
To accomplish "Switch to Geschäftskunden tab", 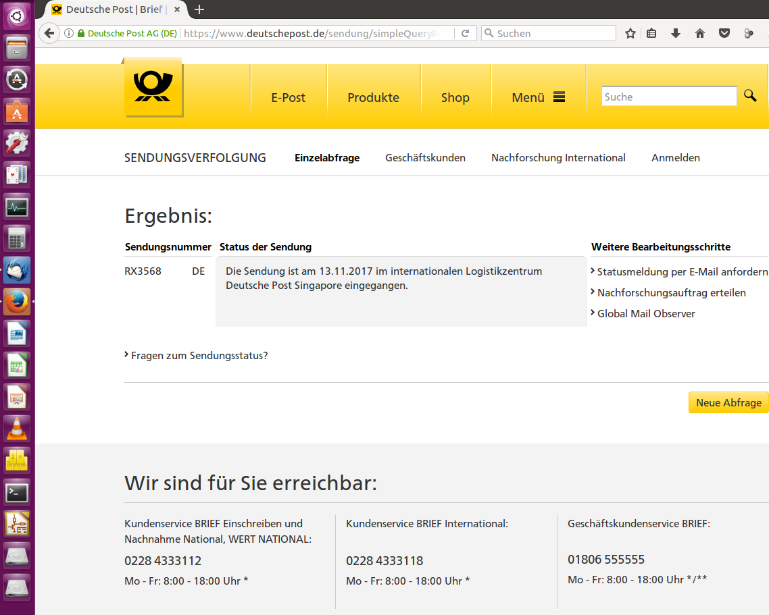I will coord(425,158).
